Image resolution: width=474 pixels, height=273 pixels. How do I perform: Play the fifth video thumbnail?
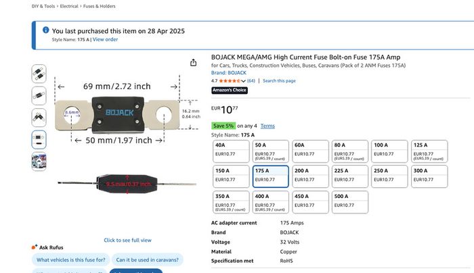click(39, 162)
